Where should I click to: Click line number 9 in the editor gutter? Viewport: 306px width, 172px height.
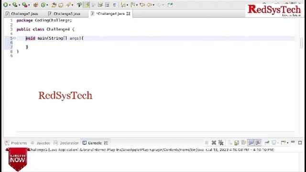click(x=11, y=56)
